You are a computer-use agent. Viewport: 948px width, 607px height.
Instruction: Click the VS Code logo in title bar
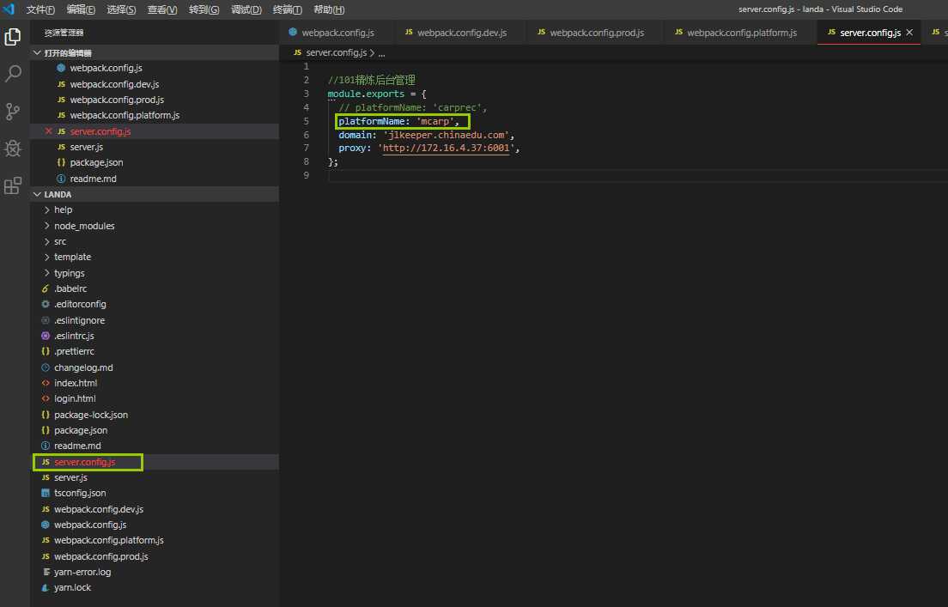(9, 9)
